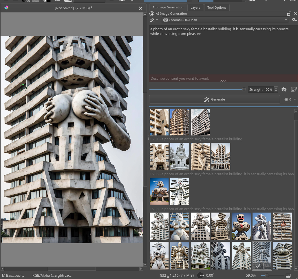Close the Not Saved document tab

tap(140, 8)
